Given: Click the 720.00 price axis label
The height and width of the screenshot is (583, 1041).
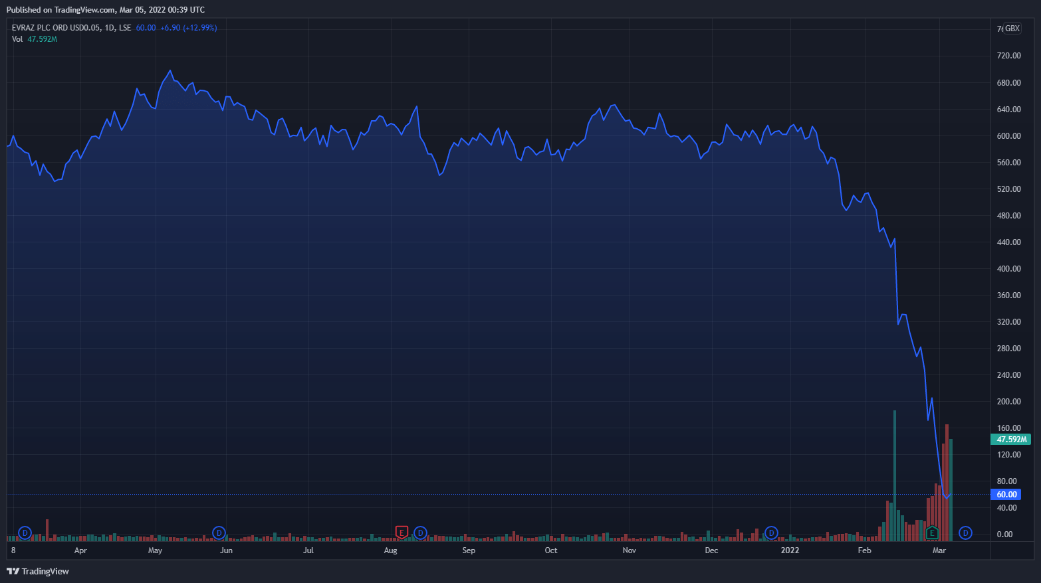Looking at the screenshot, I should point(1008,56).
